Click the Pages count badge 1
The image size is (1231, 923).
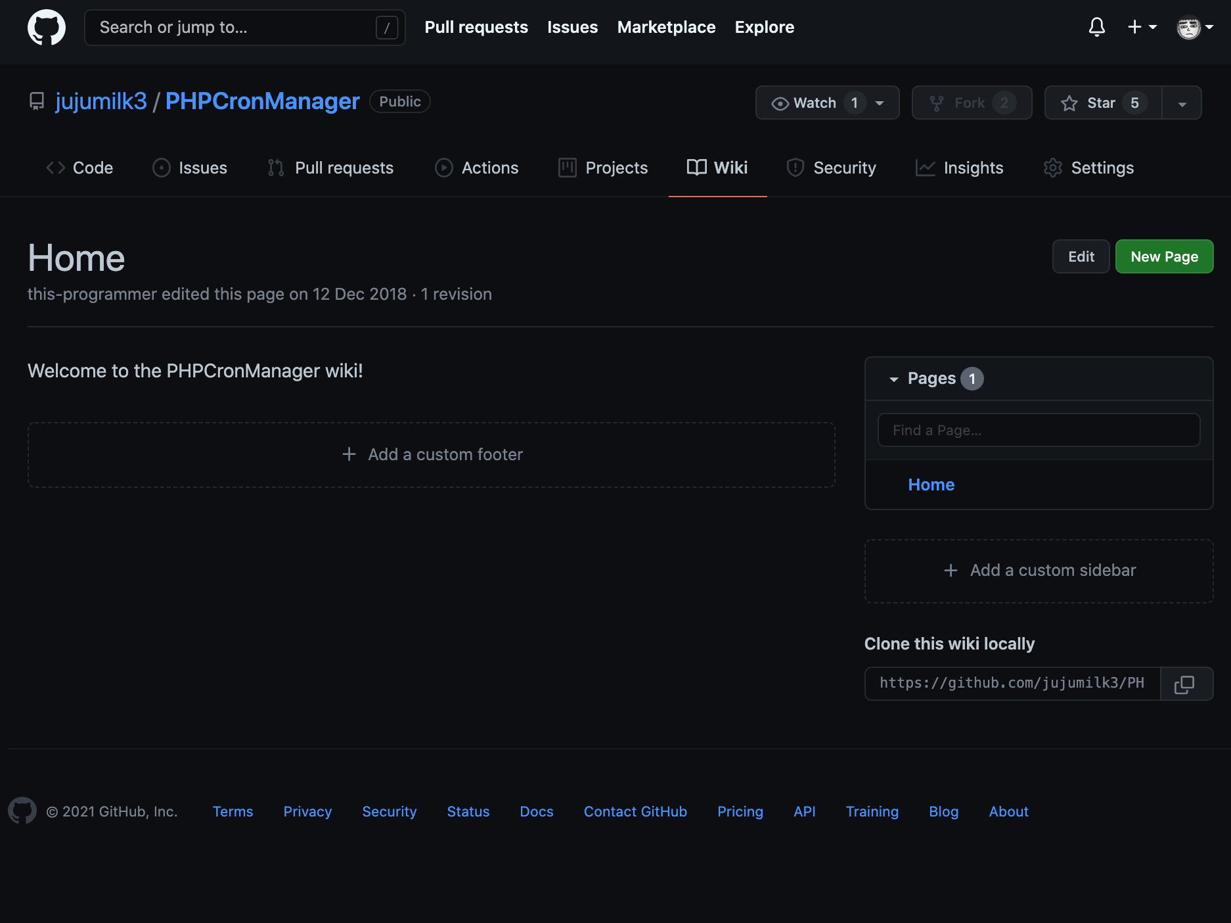pyautogui.click(x=972, y=379)
